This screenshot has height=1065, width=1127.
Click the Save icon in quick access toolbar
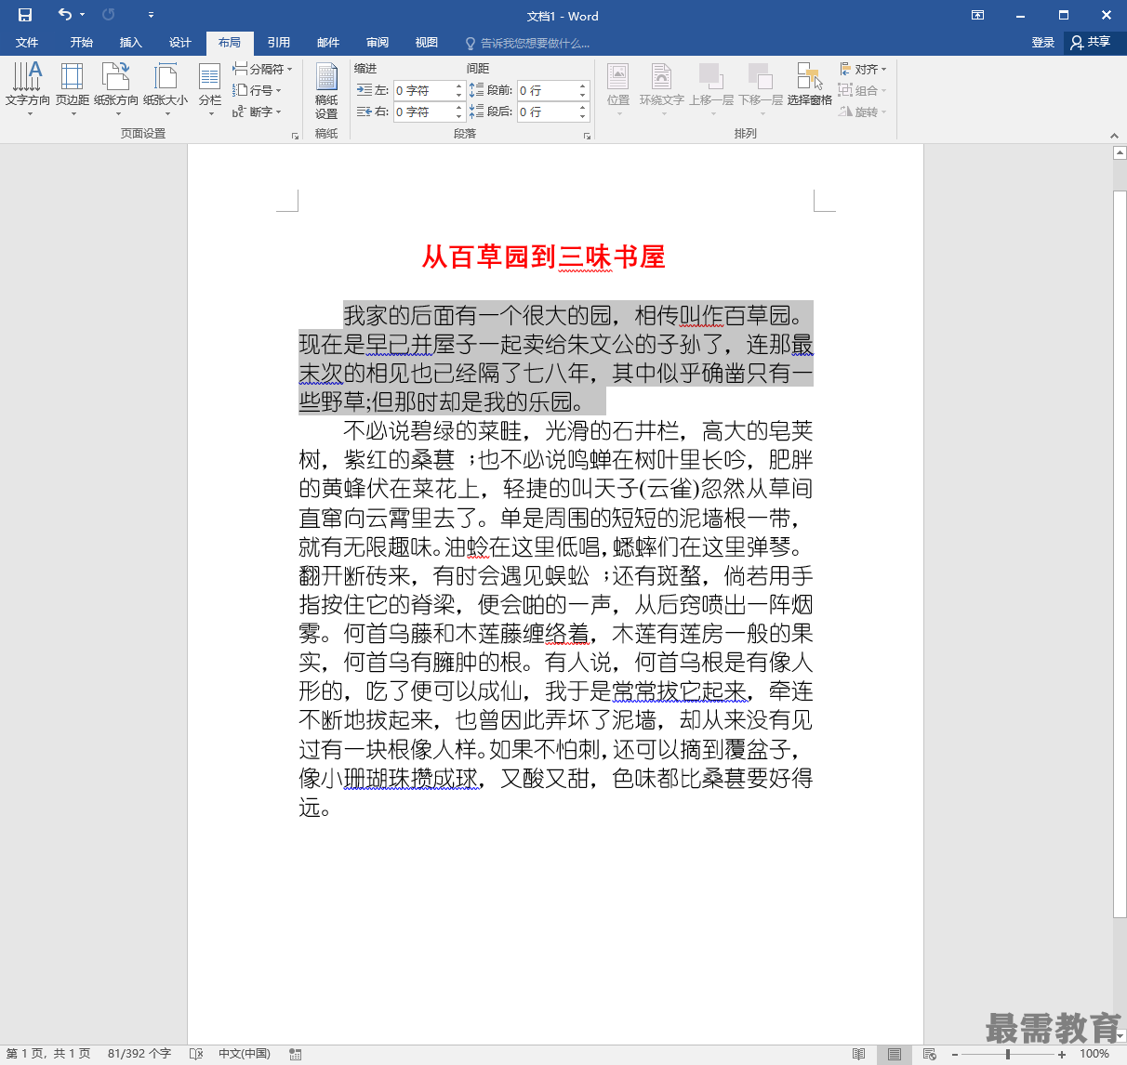(25, 15)
